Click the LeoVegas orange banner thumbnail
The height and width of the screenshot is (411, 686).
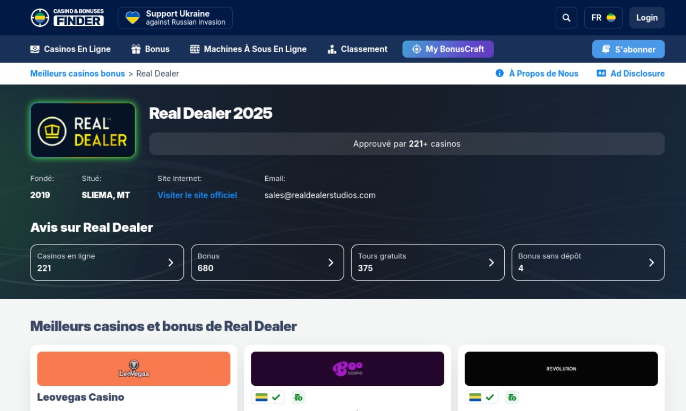tap(133, 369)
